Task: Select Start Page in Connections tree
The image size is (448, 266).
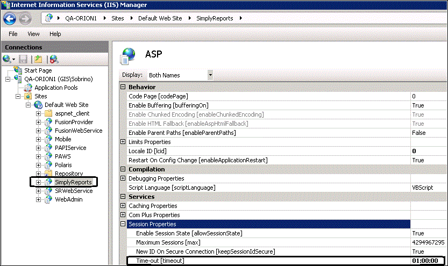Action: pyautogui.click(x=38, y=70)
